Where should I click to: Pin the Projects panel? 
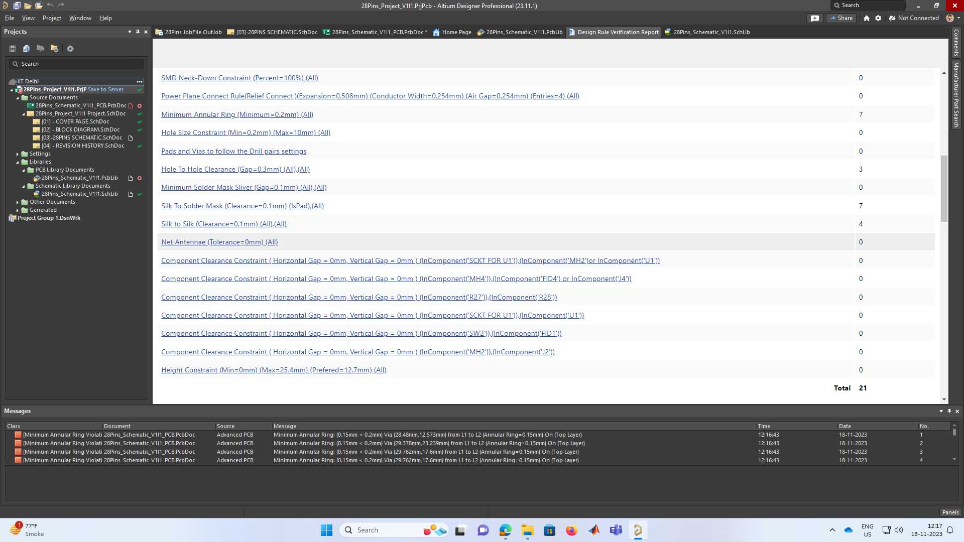point(138,32)
